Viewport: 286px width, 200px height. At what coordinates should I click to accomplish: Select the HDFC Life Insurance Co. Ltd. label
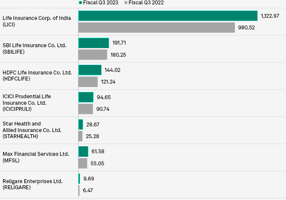click(x=37, y=76)
